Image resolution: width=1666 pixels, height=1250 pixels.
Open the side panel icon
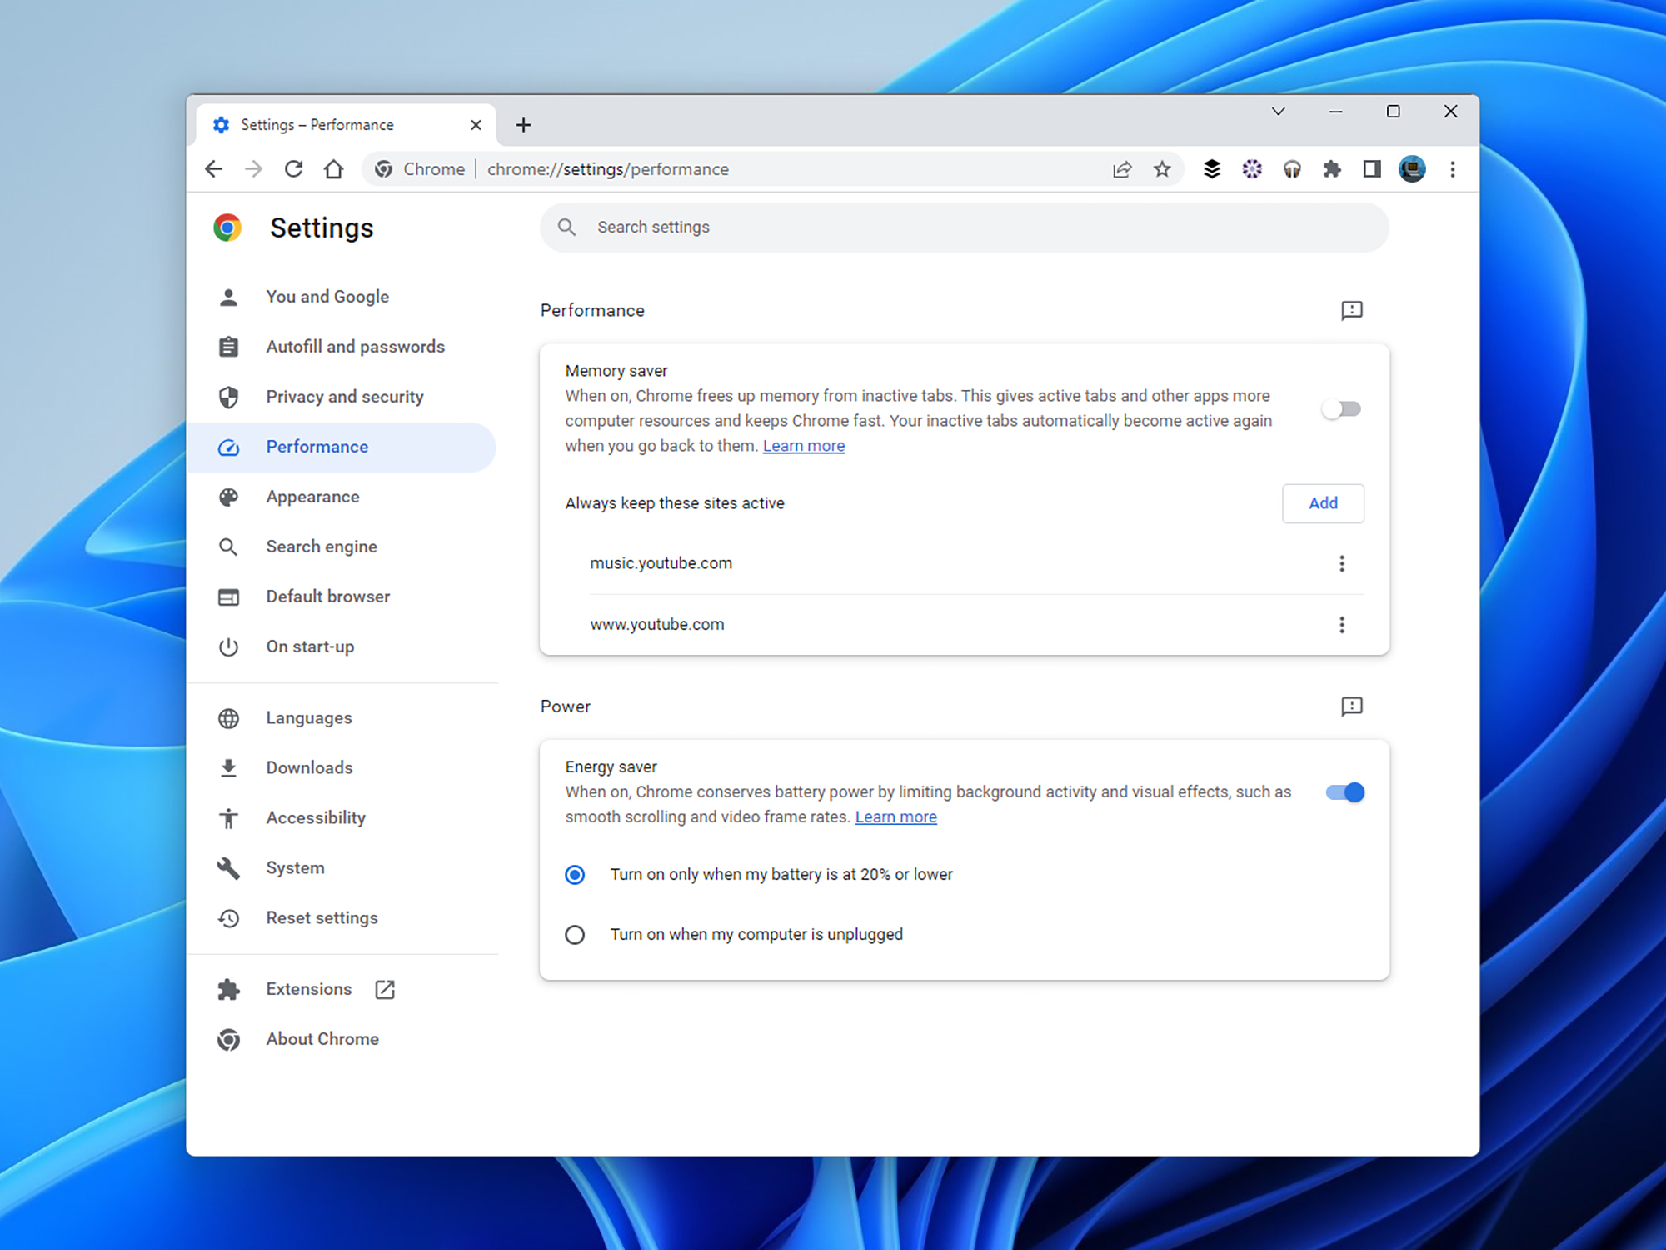click(1371, 169)
